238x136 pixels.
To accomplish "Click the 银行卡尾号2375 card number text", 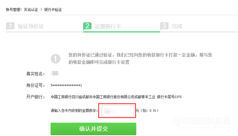I will point(169,97).
